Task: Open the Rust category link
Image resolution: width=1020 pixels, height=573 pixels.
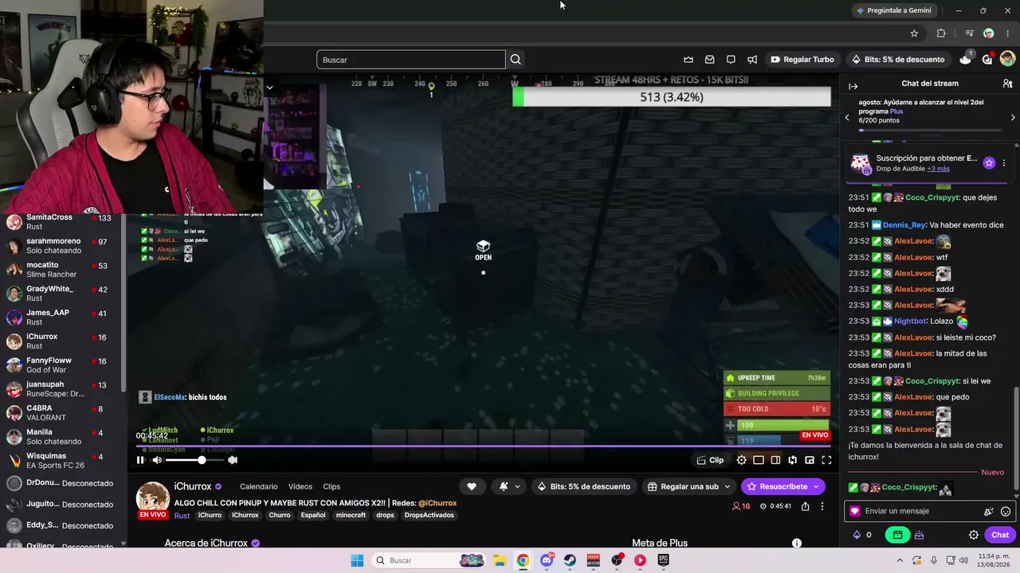Action: point(182,516)
